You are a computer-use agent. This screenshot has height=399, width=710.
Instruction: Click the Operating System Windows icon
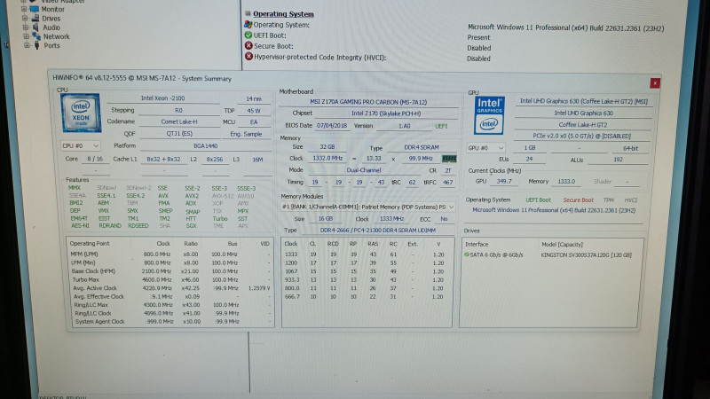248,25
